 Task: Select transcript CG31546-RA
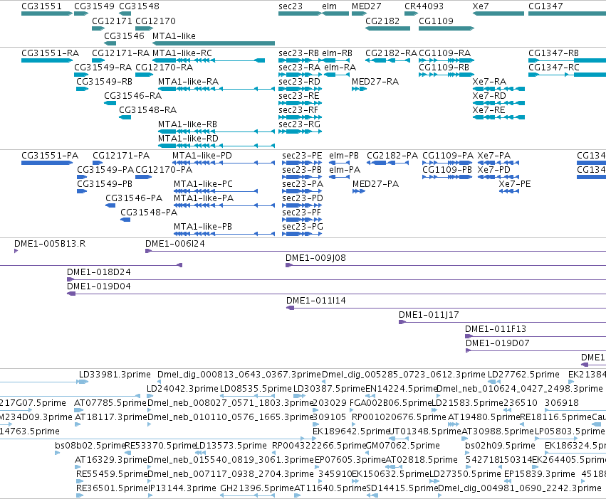coord(110,103)
